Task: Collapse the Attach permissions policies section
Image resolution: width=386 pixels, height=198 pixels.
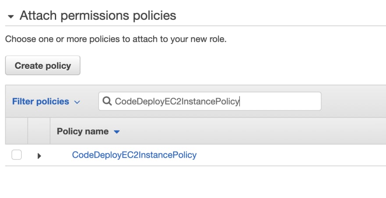Action: click(11, 17)
